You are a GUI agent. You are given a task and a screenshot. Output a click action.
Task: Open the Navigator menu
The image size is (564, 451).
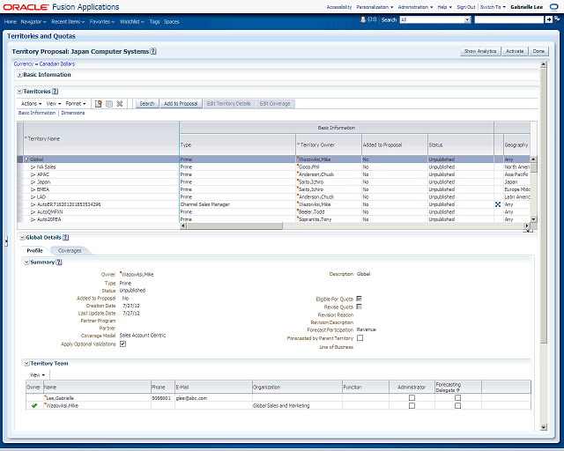coord(33,21)
